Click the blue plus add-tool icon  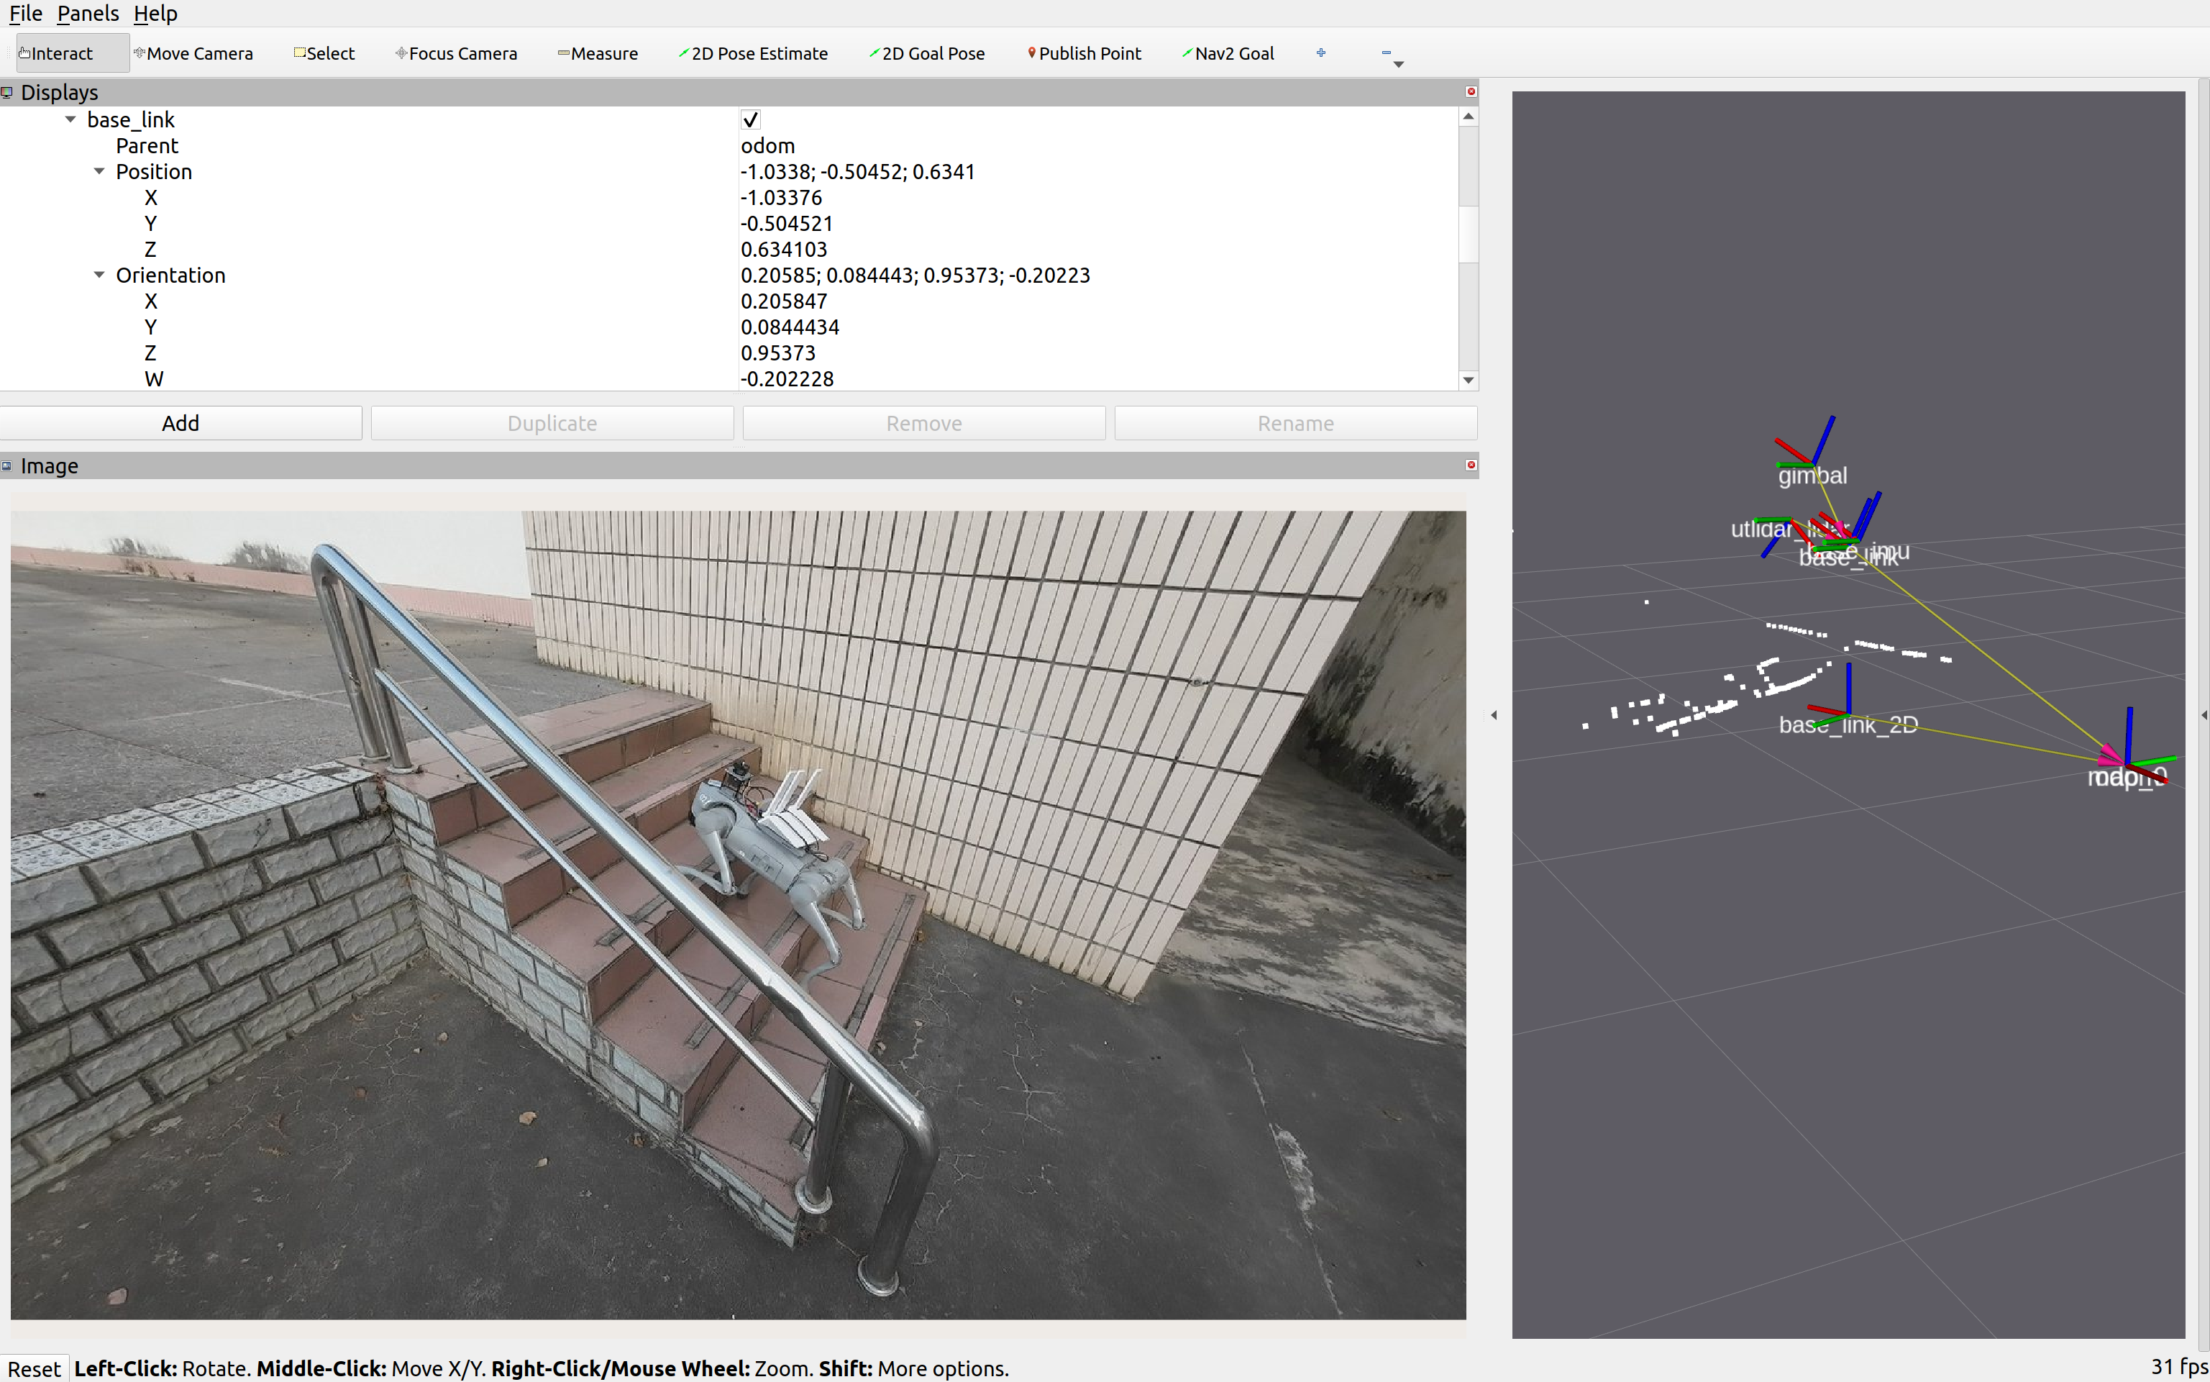[1320, 53]
